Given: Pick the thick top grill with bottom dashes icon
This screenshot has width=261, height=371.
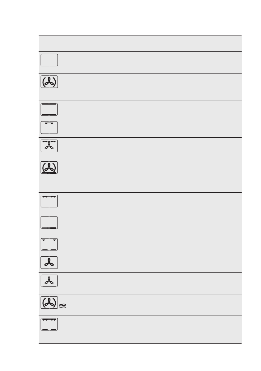Looking at the screenshot, I should (x=49, y=324).
